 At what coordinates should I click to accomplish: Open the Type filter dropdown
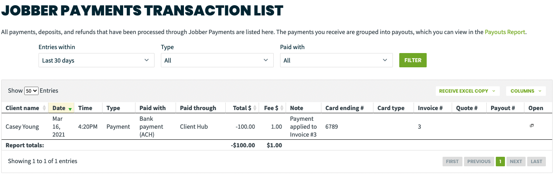(217, 61)
